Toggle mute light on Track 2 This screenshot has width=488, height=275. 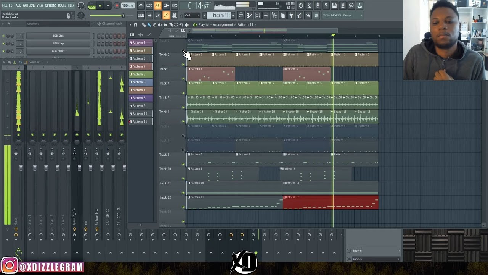[183, 65]
